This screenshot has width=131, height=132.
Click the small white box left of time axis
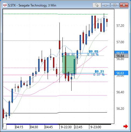(x=5, y=127)
